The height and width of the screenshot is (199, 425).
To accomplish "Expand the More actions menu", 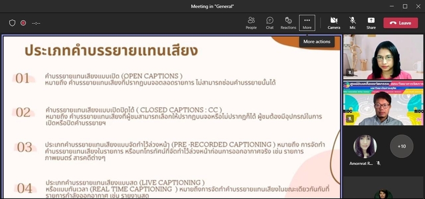I will point(307,23).
